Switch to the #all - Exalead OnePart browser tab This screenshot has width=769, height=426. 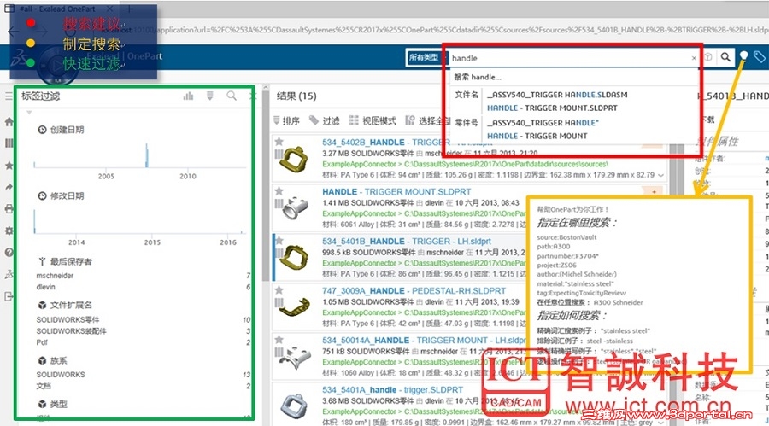click(59, 9)
